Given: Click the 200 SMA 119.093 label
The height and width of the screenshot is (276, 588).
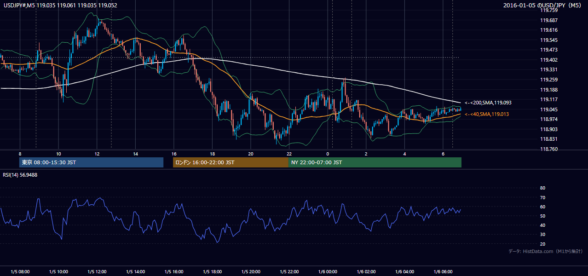Looking at the screenshot, I should point(488,103).
